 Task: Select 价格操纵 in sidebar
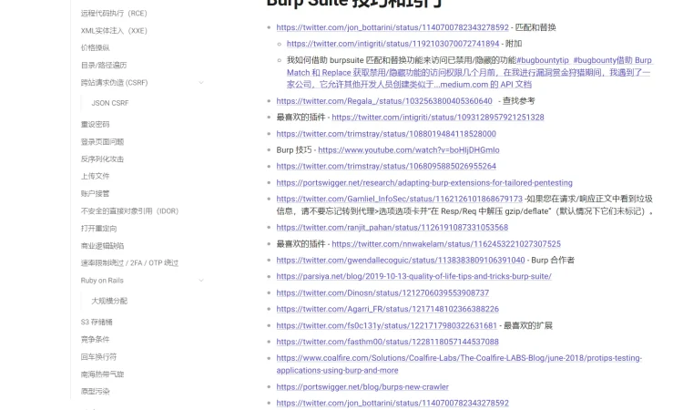point(95,48)
